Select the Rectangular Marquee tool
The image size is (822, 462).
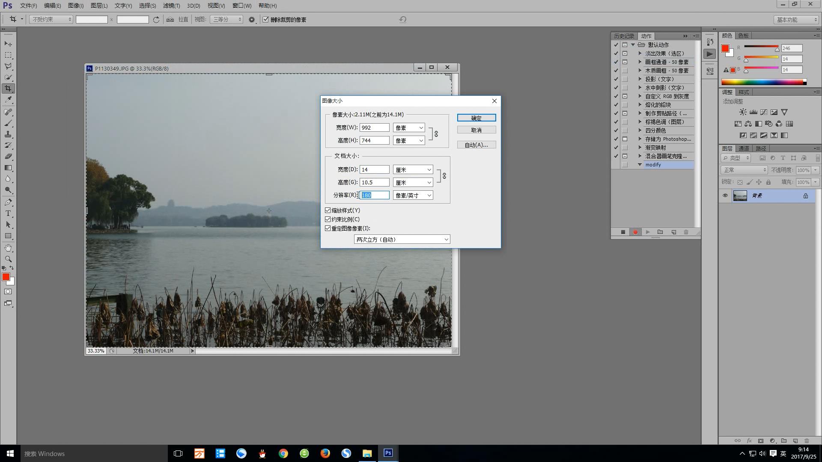coord(8,55)
